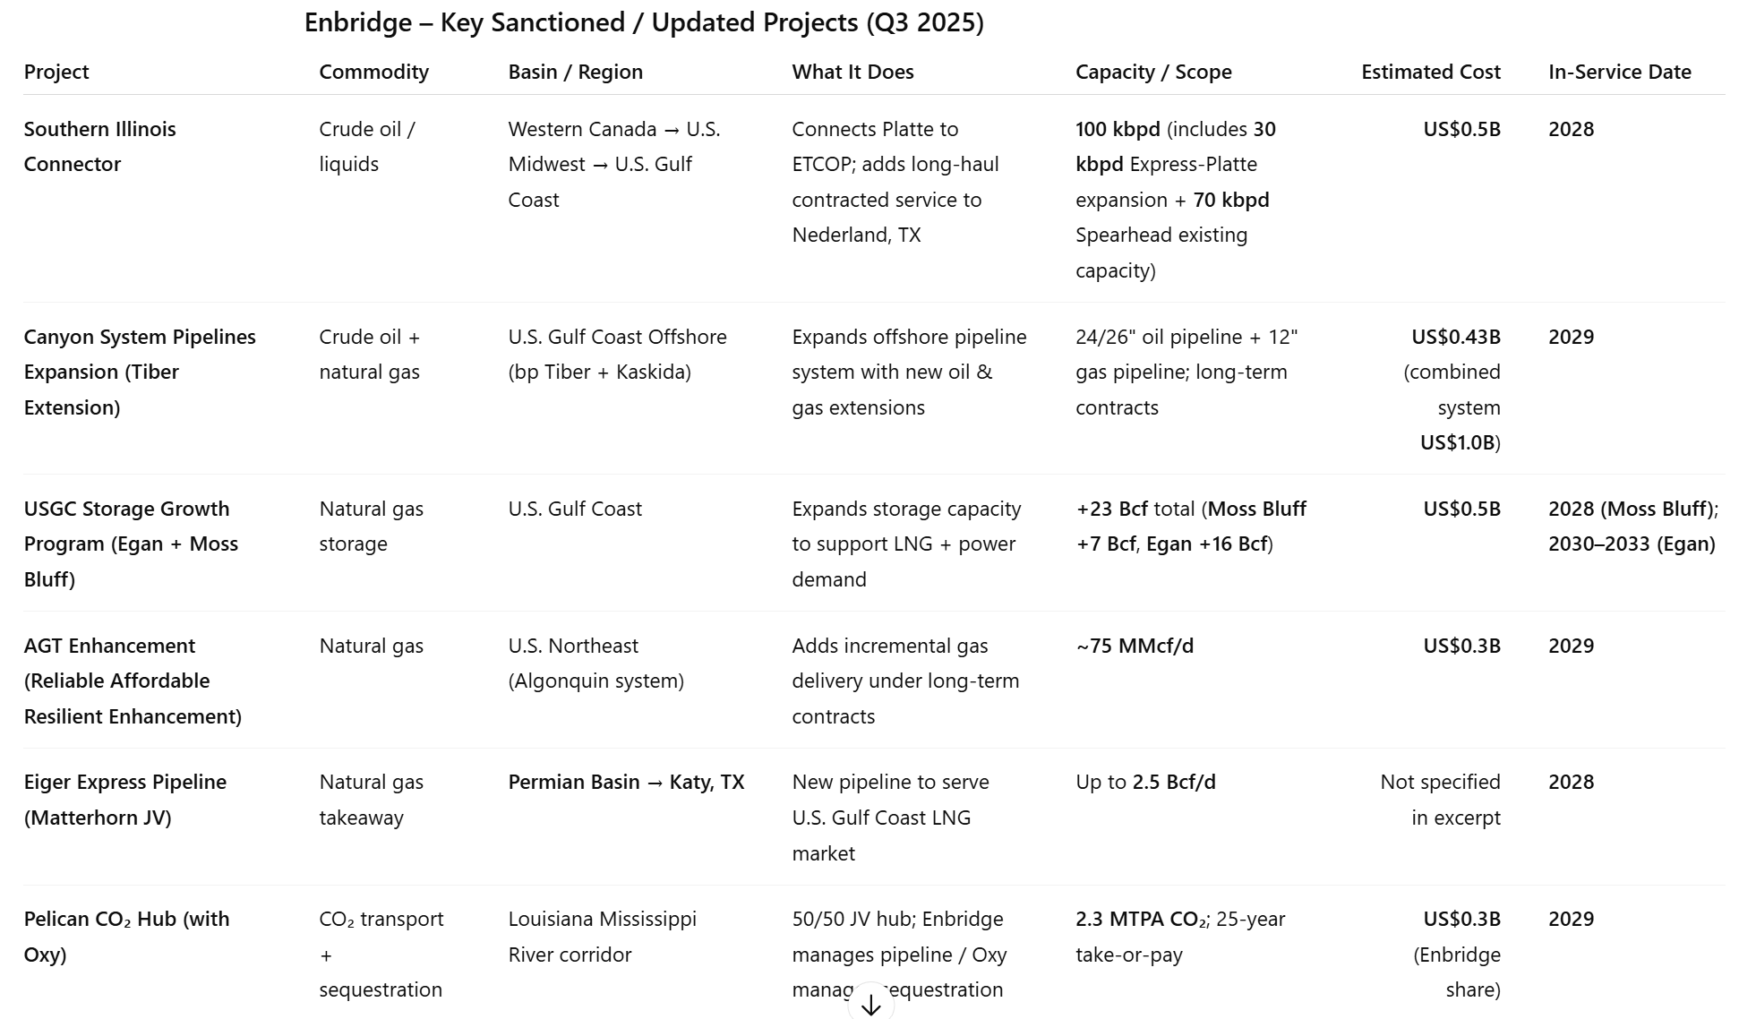
Task: Click the Pelican CO₂ Hub project name
Action: click(126, 937)
